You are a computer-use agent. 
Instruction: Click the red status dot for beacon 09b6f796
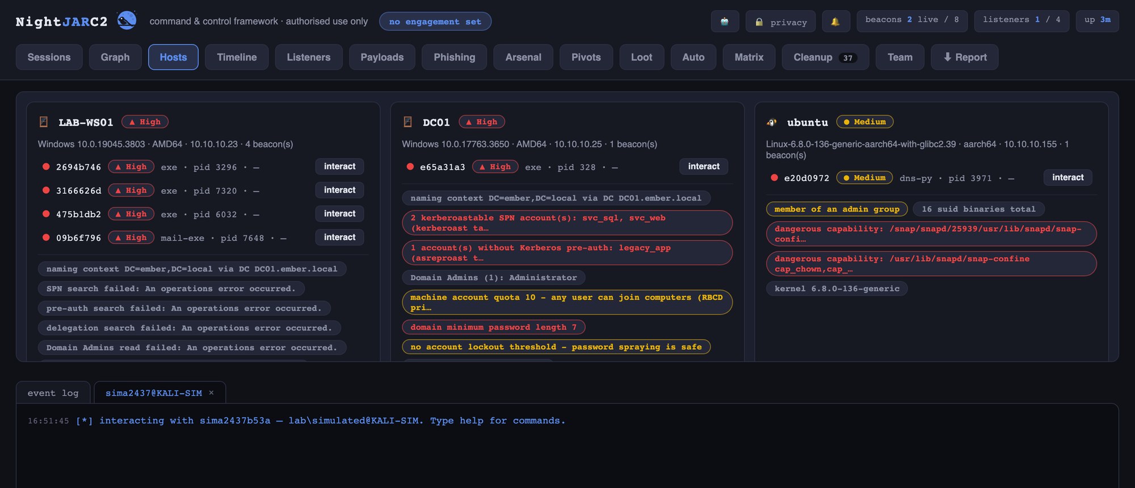46,237
